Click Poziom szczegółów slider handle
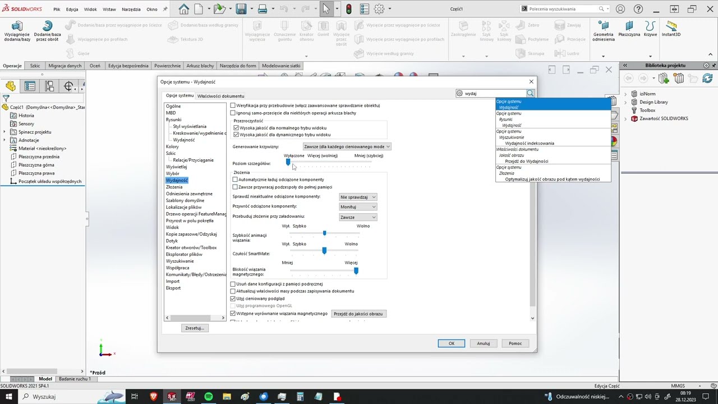The height and width of the screenshot is (404, 718). click(x=288, y=162)
